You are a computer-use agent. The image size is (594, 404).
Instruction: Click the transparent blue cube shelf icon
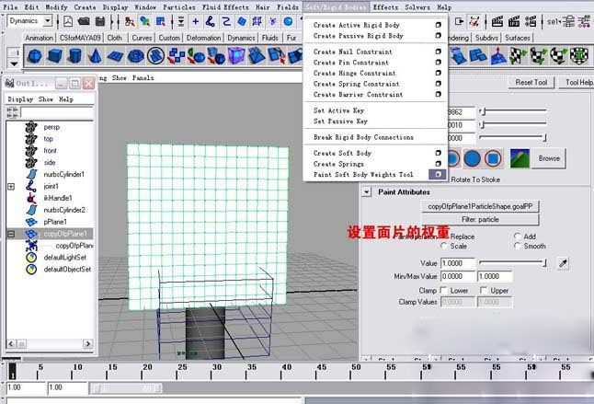click(235, 56)
